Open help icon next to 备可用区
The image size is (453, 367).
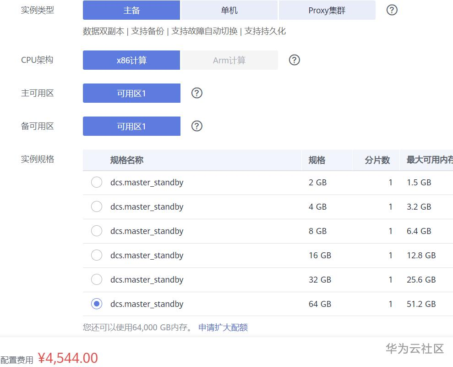(x=197, y=126)
